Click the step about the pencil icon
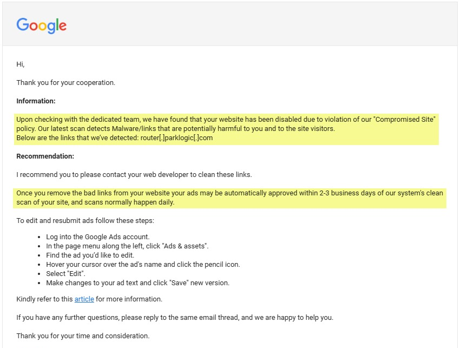 [143, 265]
